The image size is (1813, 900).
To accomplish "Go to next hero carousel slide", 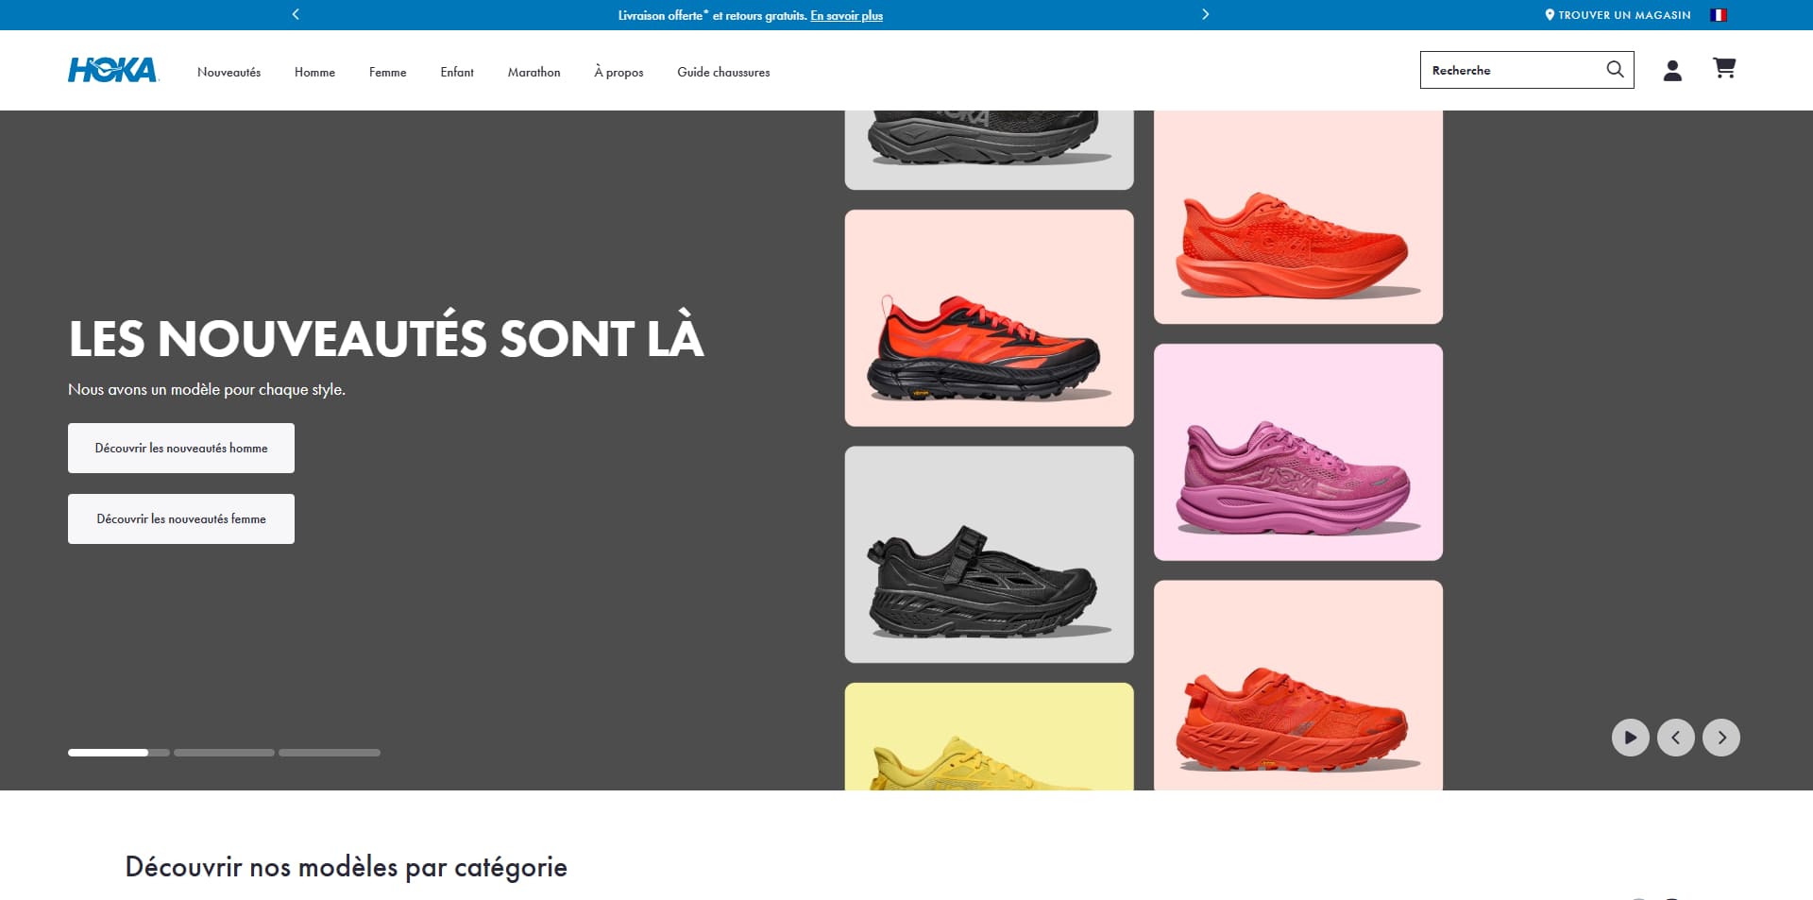I will tap(1720, 738).
